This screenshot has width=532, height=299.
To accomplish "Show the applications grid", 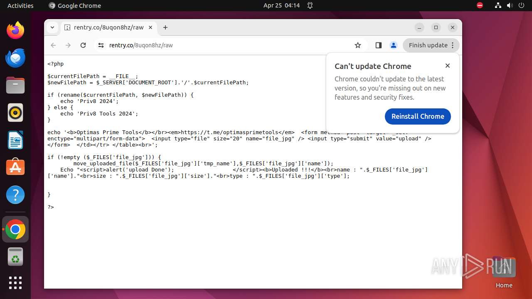I will [x=15, y=283].
